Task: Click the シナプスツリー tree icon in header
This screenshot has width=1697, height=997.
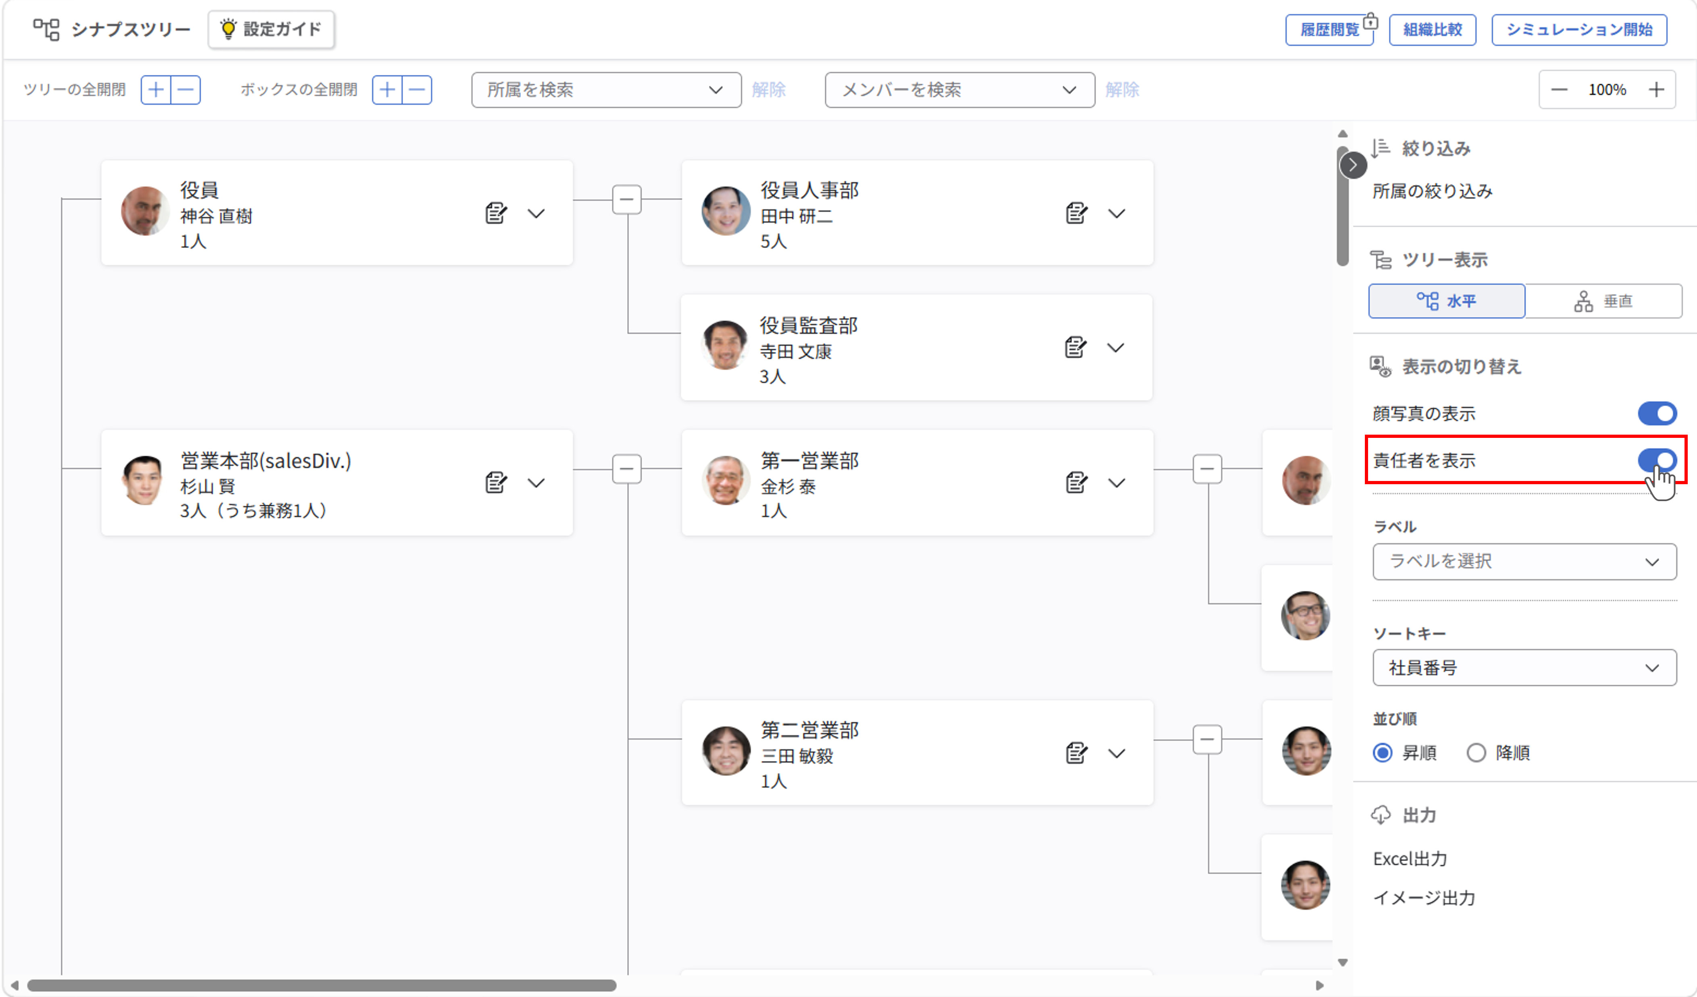Action: [46, 29]
